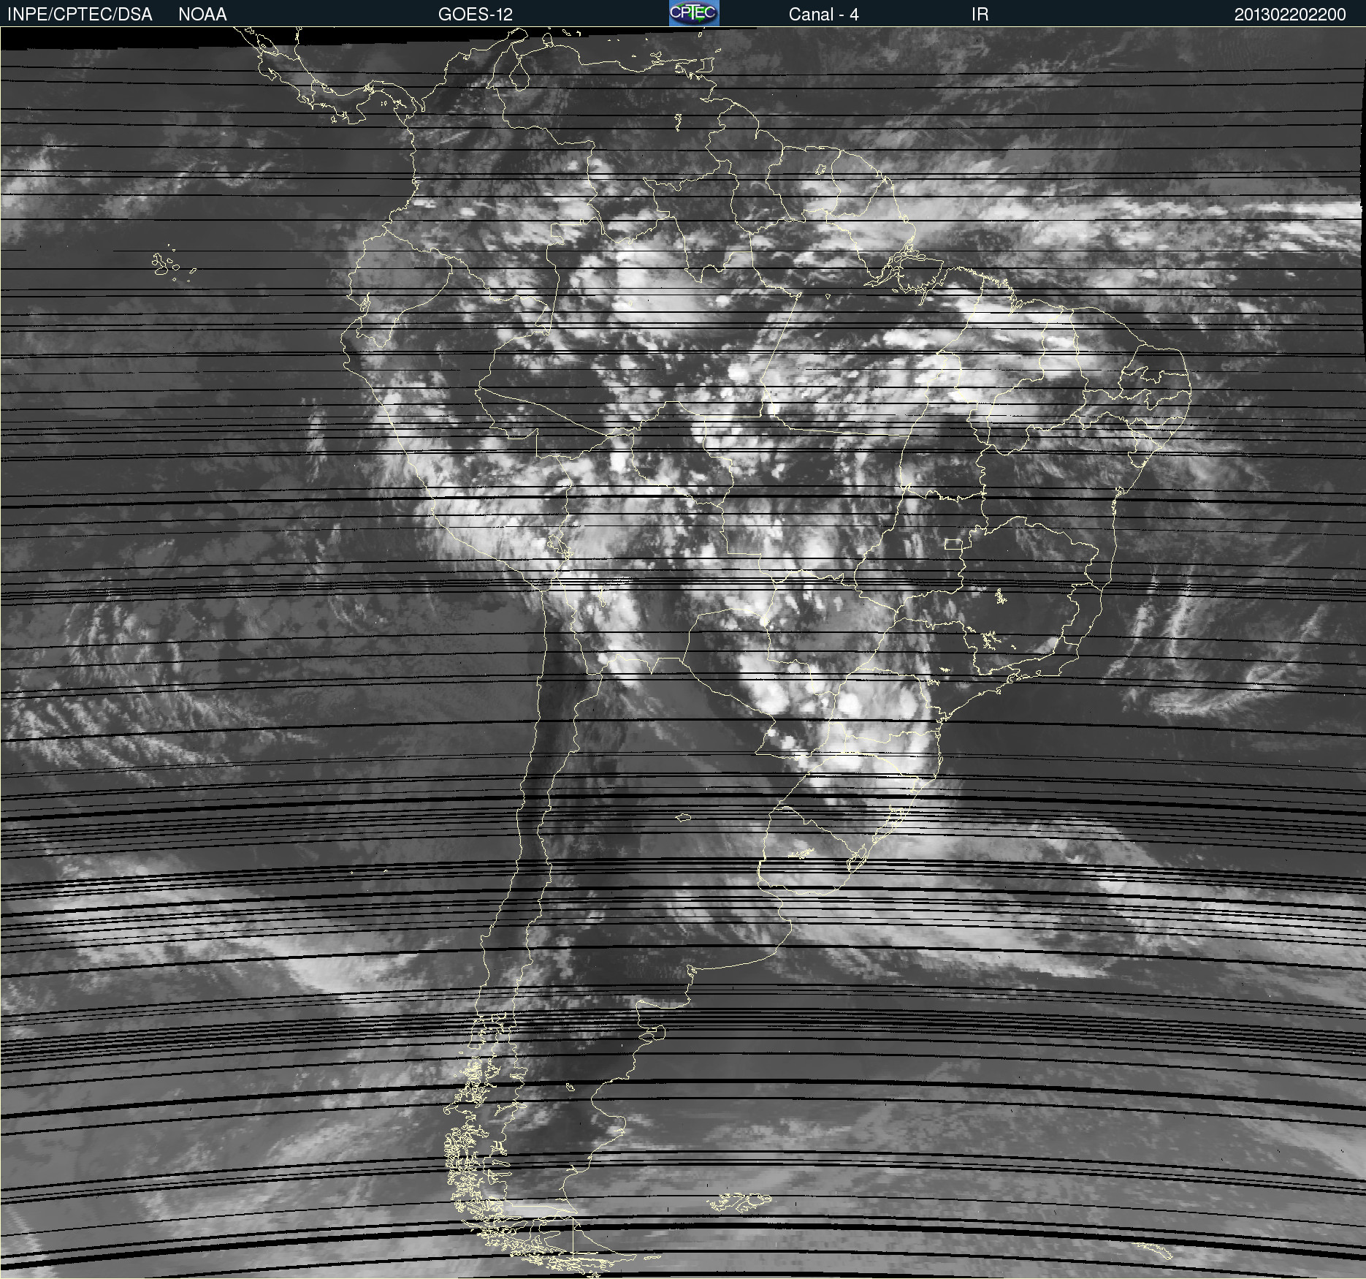
Task: Click the South Georgia island outline
Action: [1156, 1250]
